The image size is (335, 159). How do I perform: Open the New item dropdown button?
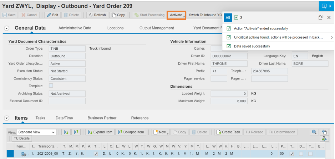160,132
